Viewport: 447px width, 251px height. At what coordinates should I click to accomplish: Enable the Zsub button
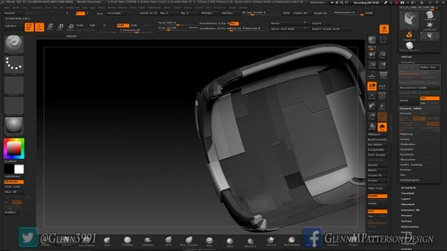point(134,25)
